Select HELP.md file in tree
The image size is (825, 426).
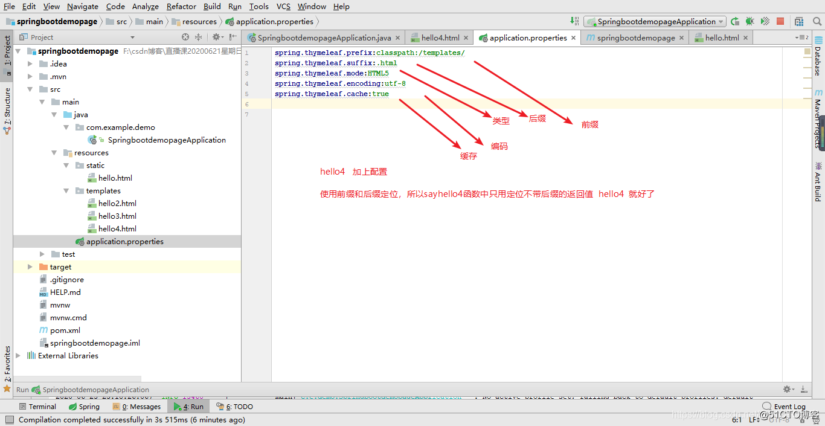point(65,292)
